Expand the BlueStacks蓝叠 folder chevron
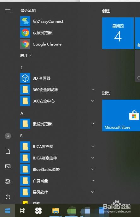This screenshot has width=140, height=217. (x=93, y=169)
